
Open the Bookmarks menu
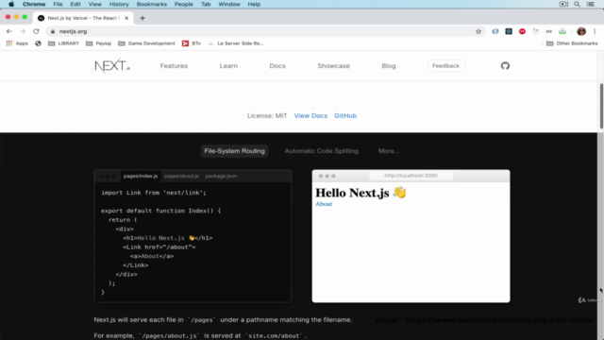point(151,4)
